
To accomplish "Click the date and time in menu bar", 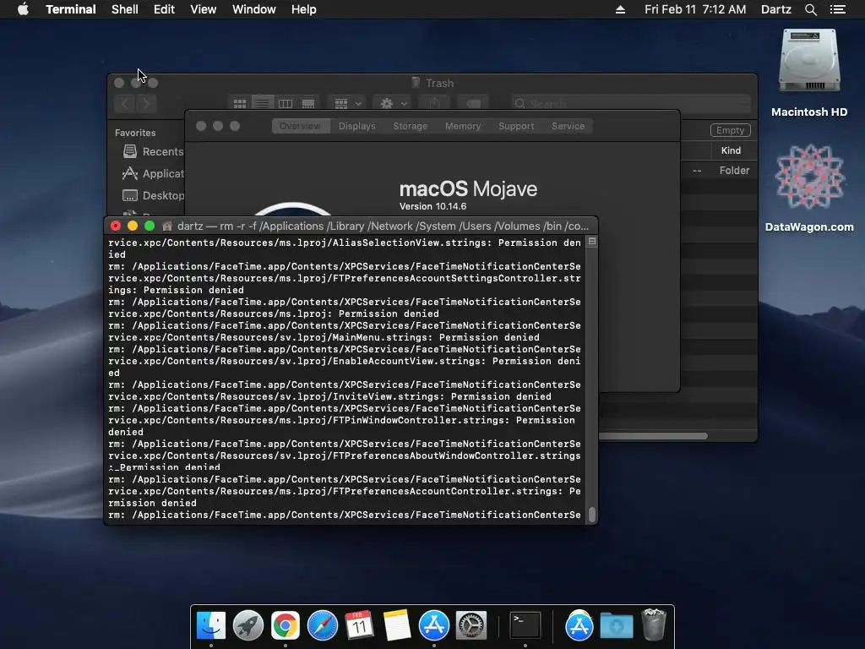I will (x=695, y=9).
